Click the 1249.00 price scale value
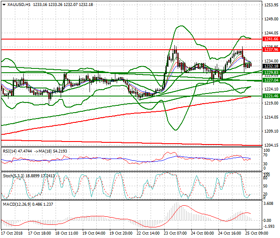 (271, 19)
